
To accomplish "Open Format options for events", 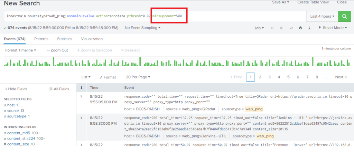I will pos(108,77).
